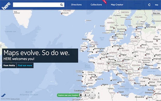Click the Gothenburg label on the map
Image resolution: width=161 pixels, height=101 pixels.
[x=121, y=34]
